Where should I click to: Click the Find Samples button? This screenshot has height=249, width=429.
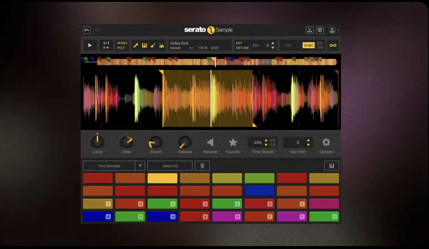tap(109, 166)
